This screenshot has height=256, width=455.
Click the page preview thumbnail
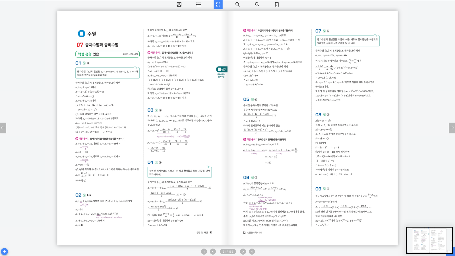point(429,240)
